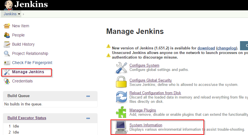This screenshot has width=248, height=135.
Task: Click the Build Queue panel title
Action: pyautogui.click(x=18, y=96)
